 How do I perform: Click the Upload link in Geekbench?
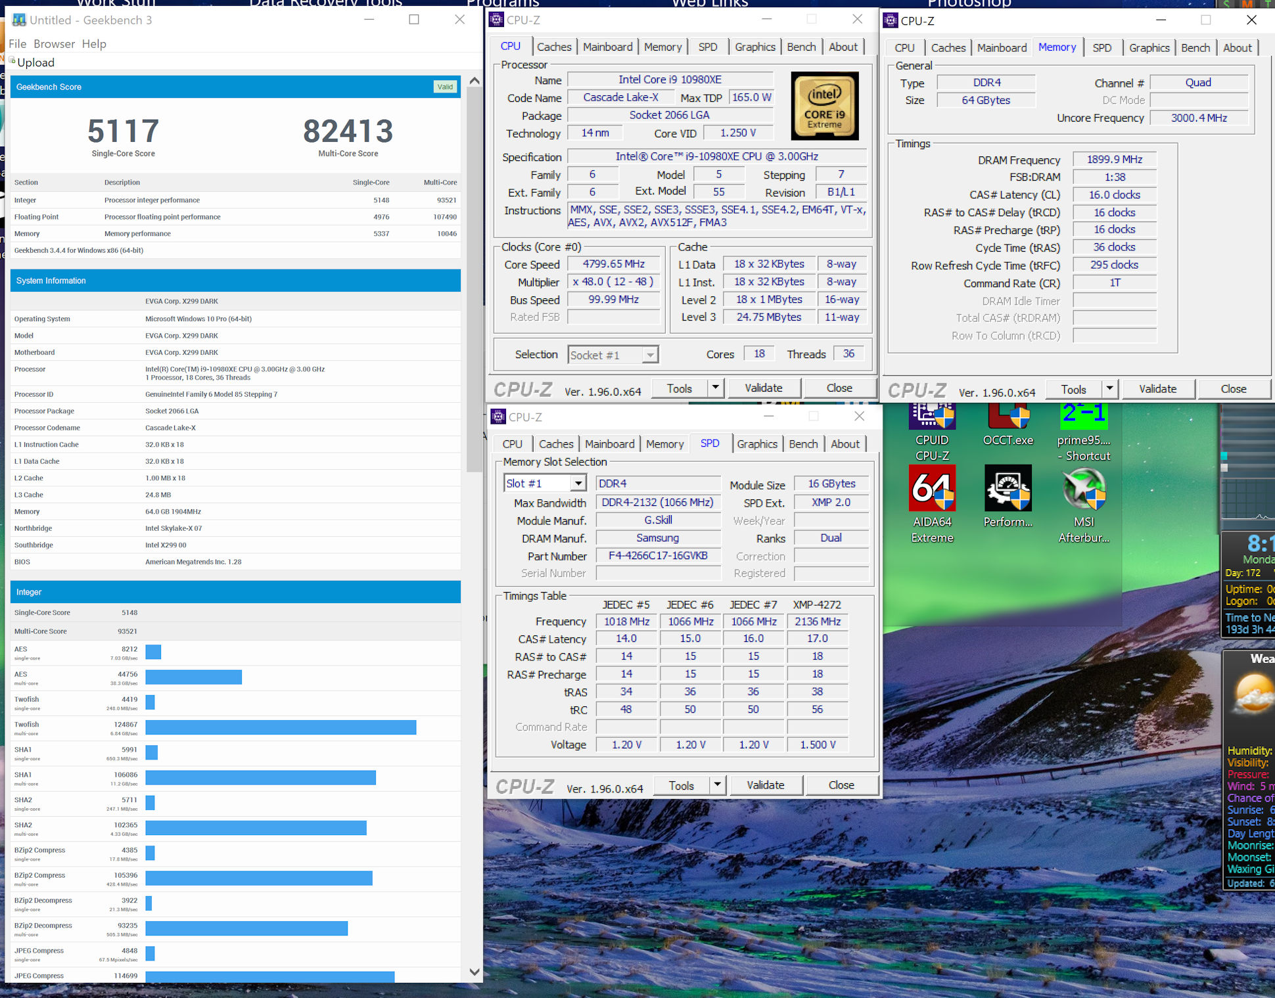pos(36,62)
